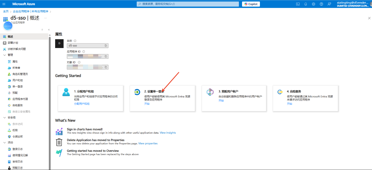Viewport: 372px width, 170px height.
Task: Collapse the 安全组 section
Action: (x=5, y=118)
